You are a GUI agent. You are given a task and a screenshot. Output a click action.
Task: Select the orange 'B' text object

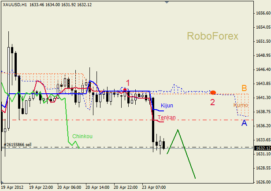click(244, 88)
